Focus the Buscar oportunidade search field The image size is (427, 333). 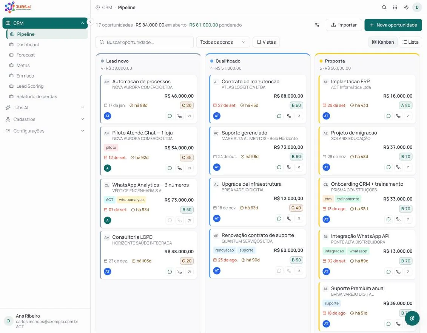pyautogui.click(x=145, y=42)
